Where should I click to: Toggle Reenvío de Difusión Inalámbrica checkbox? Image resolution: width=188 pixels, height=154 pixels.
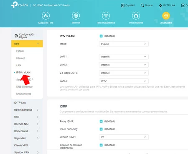click(101, 145)
